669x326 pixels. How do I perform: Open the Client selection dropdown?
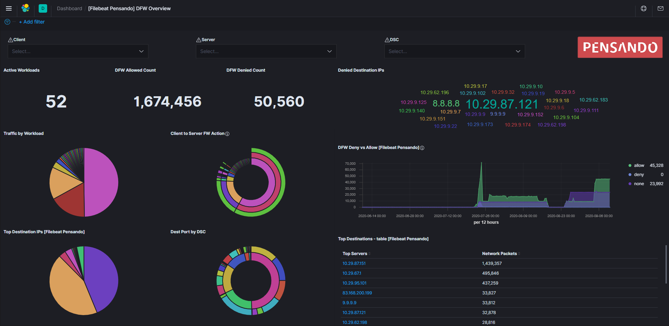click(x=78, y=51)
